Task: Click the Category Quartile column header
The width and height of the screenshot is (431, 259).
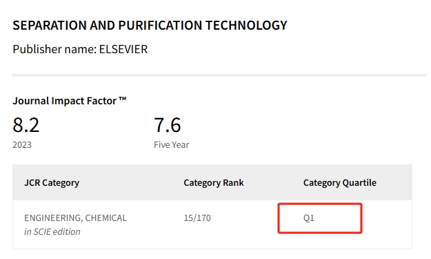Action: click(340, 183)
